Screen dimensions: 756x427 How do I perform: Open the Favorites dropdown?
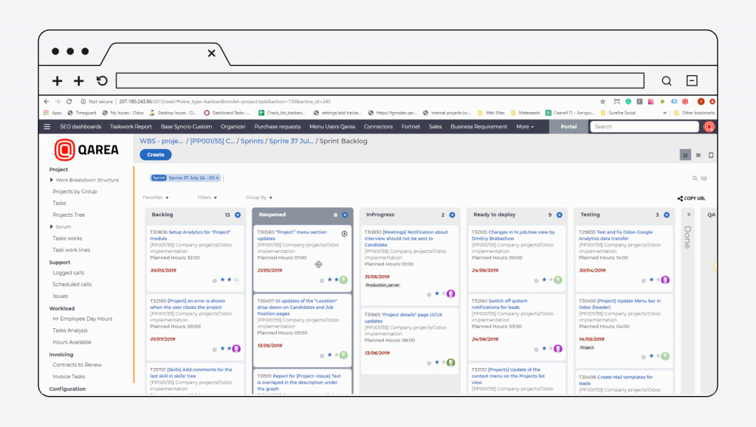point(156,198)
